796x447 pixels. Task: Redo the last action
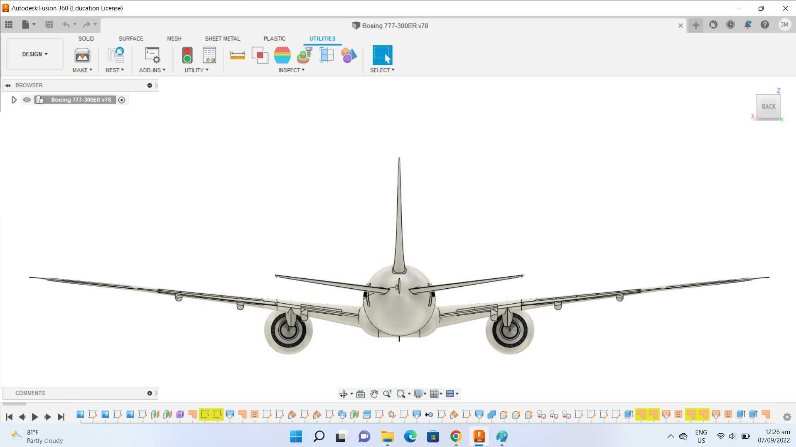[86, 25]
